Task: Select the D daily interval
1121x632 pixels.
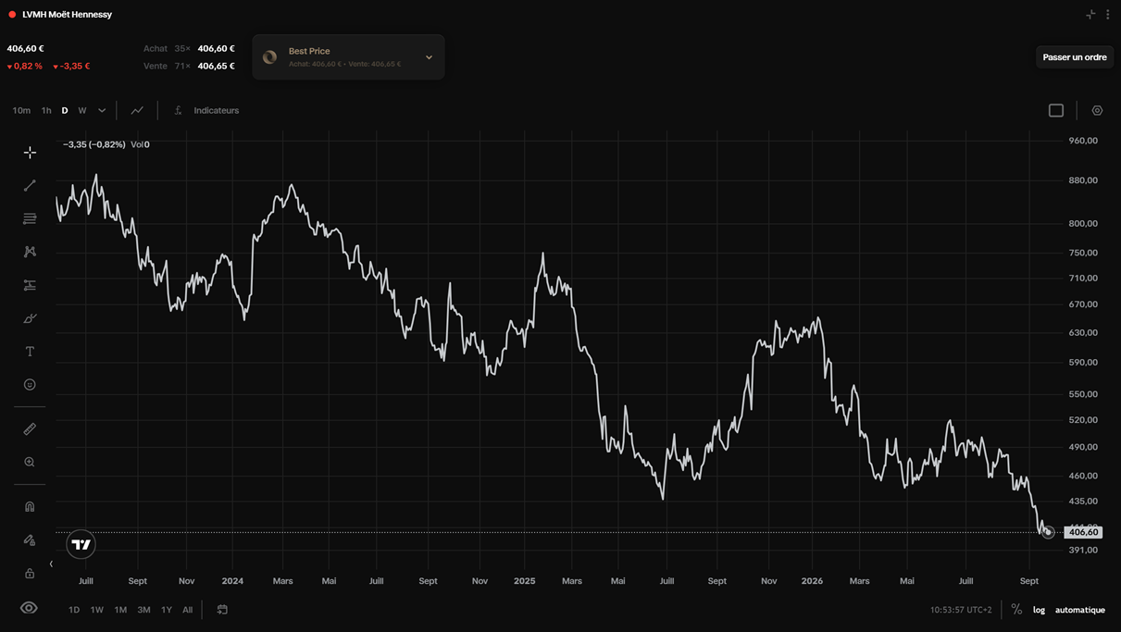Action: point(65,110)
